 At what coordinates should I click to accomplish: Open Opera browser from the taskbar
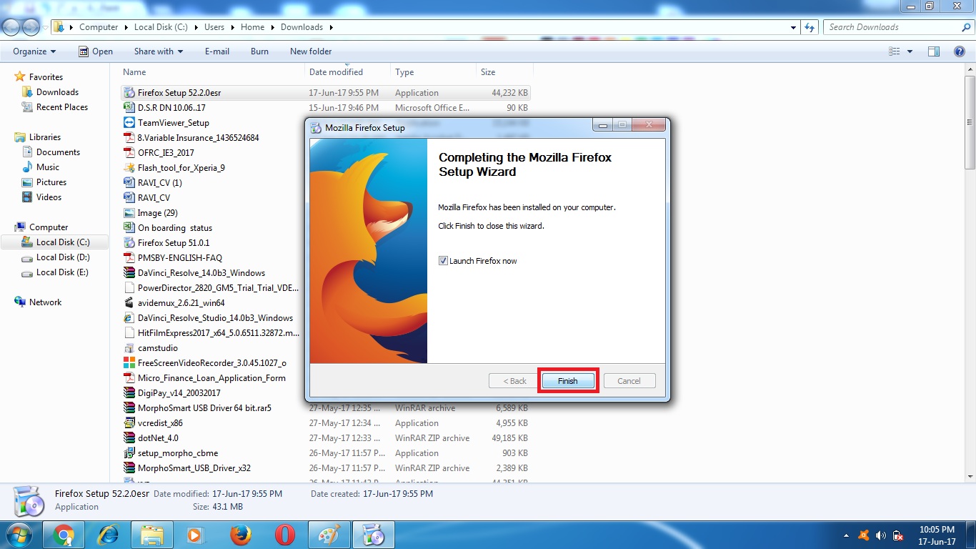click(284, 535)
